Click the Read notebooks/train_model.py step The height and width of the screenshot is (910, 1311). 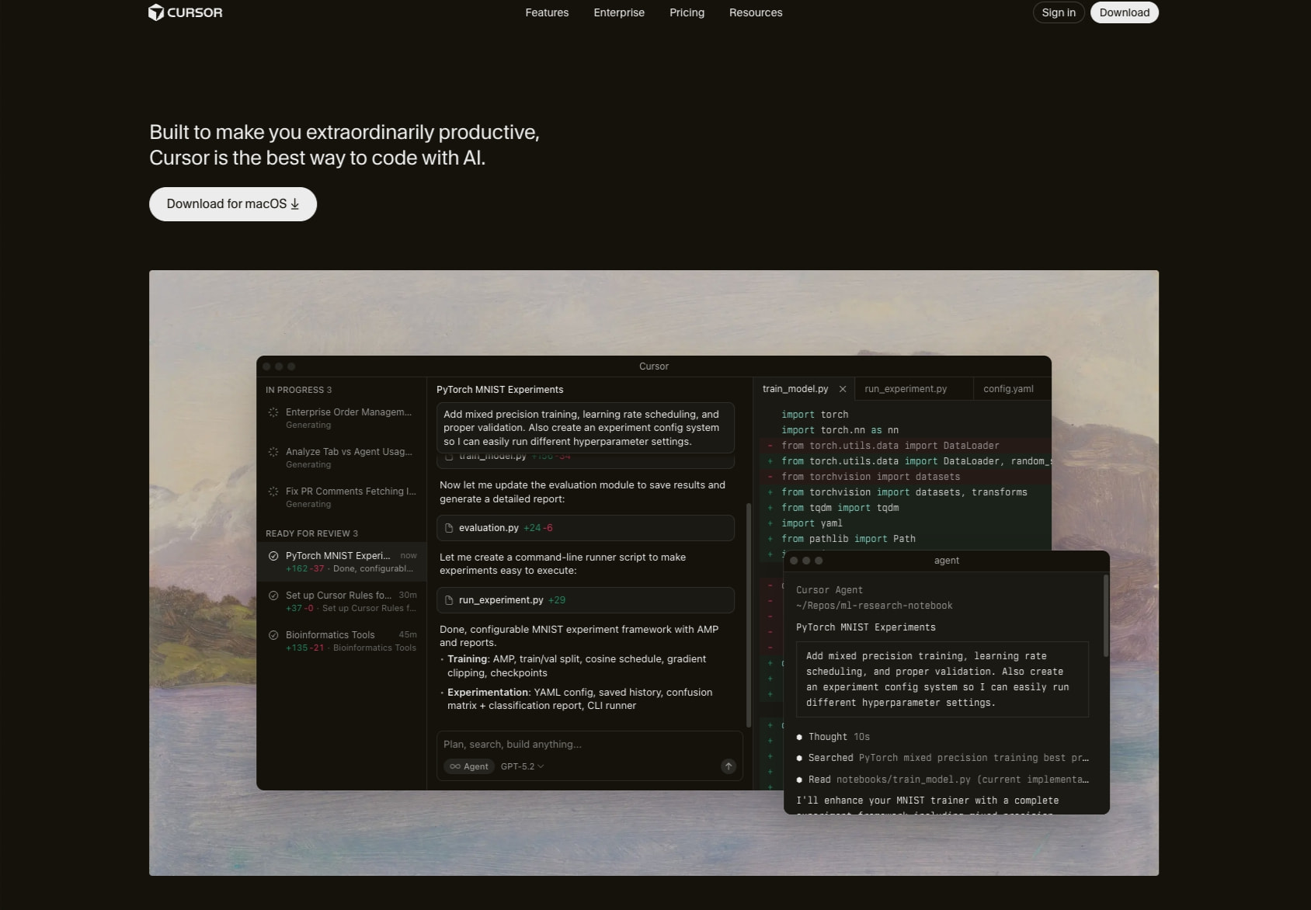[x=942, y=779]
